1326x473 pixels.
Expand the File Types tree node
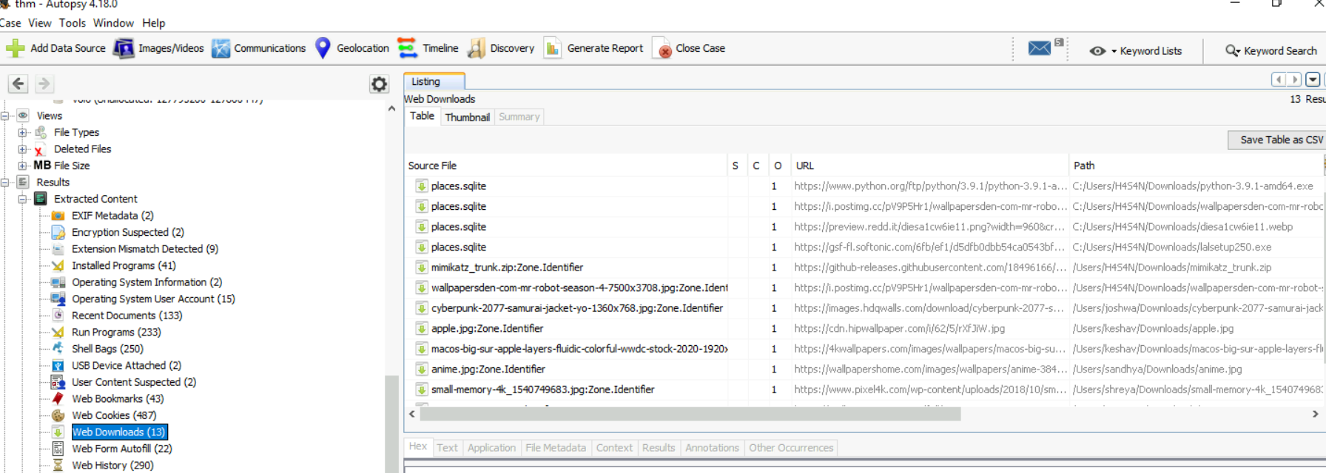coord(23,133)
